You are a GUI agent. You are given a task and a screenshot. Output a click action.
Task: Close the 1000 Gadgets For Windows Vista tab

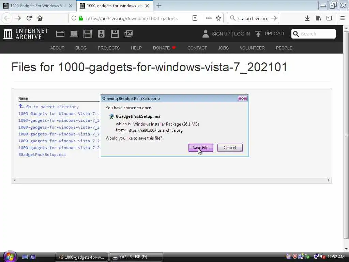click(x=71, y=6)
